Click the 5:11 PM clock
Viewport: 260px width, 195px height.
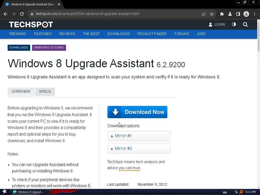pos(251,192)
